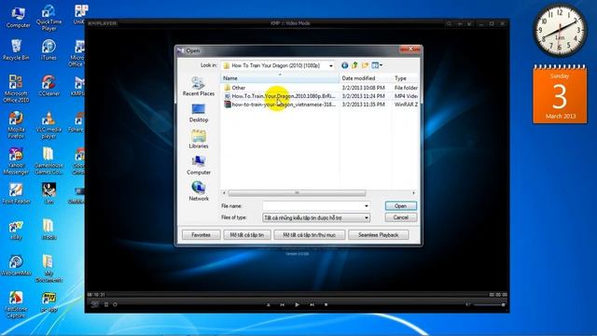This screenshot has height=336, width=597.
Task: Open CCleaner desktop icon
Action: point(49,86)
